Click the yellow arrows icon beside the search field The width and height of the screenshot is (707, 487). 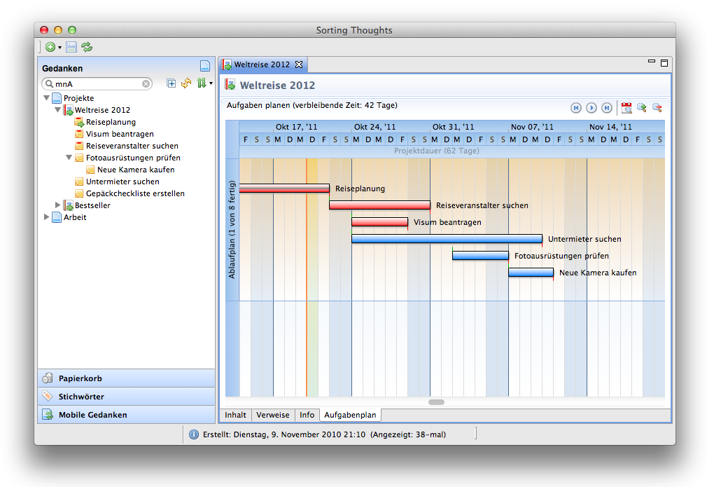(x=186, y=83)
